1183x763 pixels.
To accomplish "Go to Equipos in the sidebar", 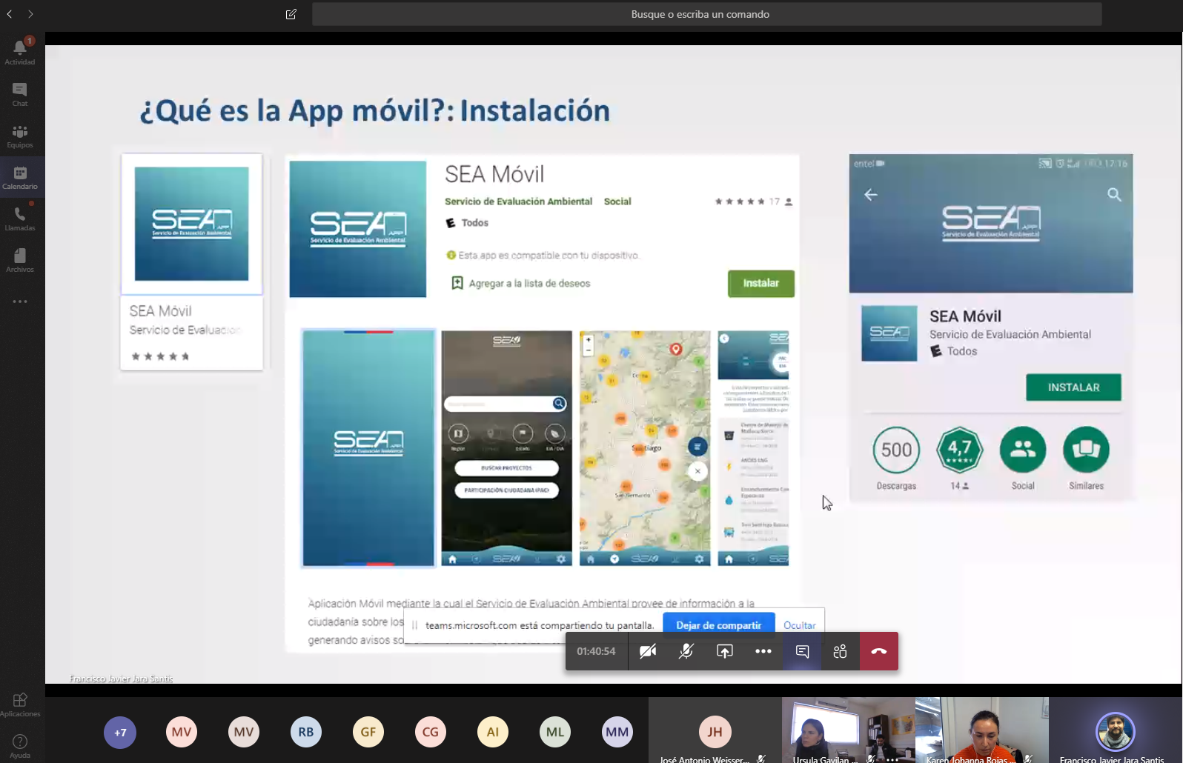I will [x=20, y=136].
